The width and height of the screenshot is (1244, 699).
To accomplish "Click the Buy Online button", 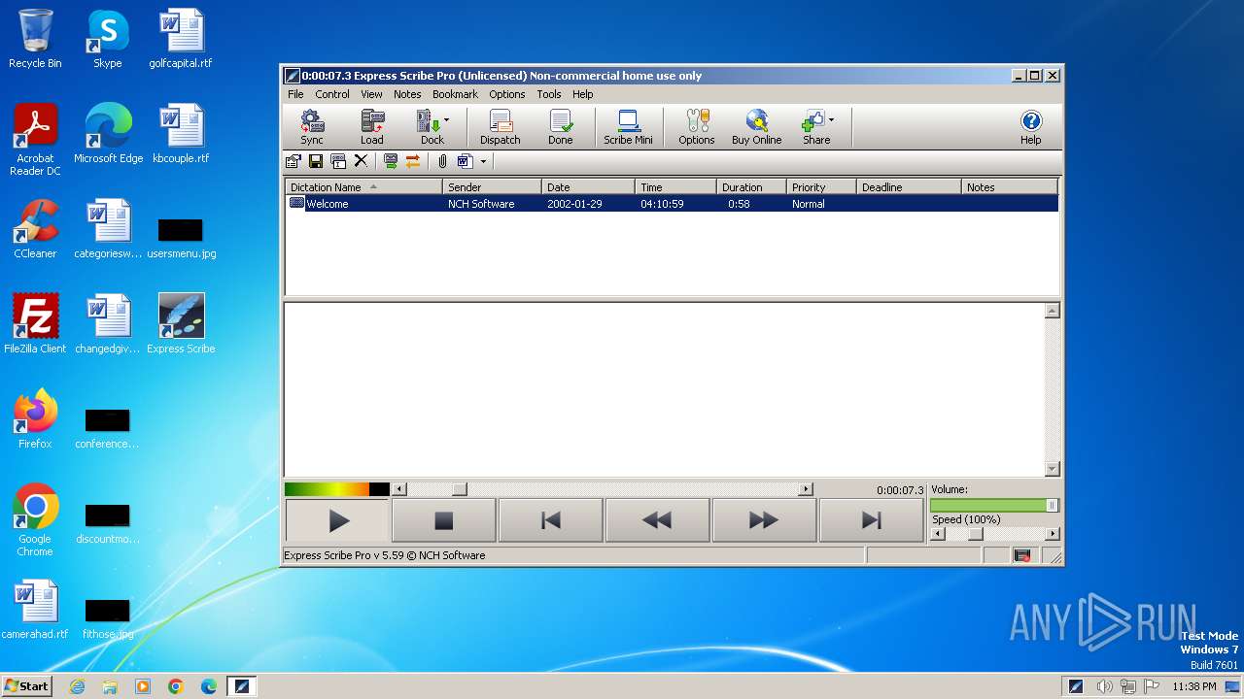I will pyautogui.click(x=756, y=127).
